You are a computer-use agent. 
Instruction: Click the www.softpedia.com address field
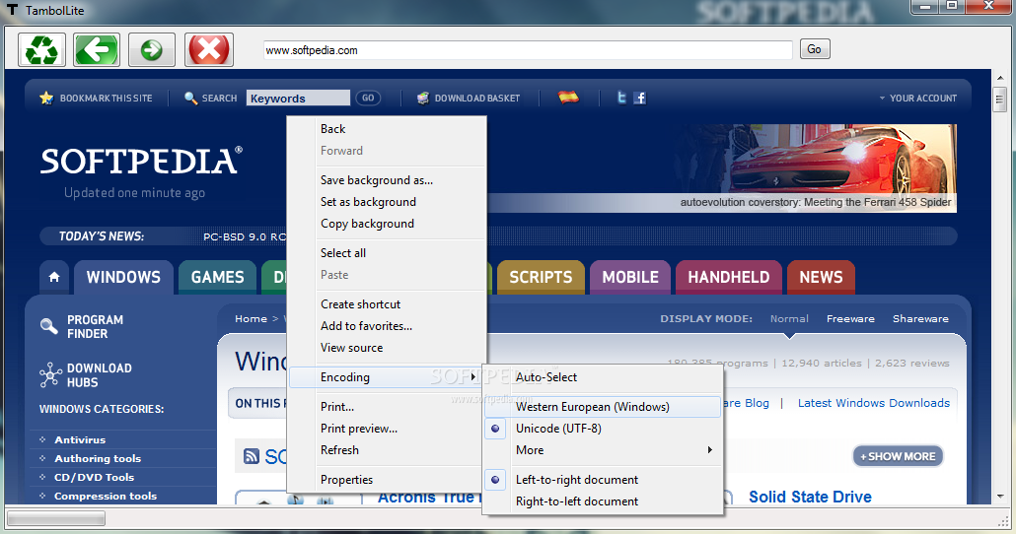pyautogui.click(x=528, y=50)
